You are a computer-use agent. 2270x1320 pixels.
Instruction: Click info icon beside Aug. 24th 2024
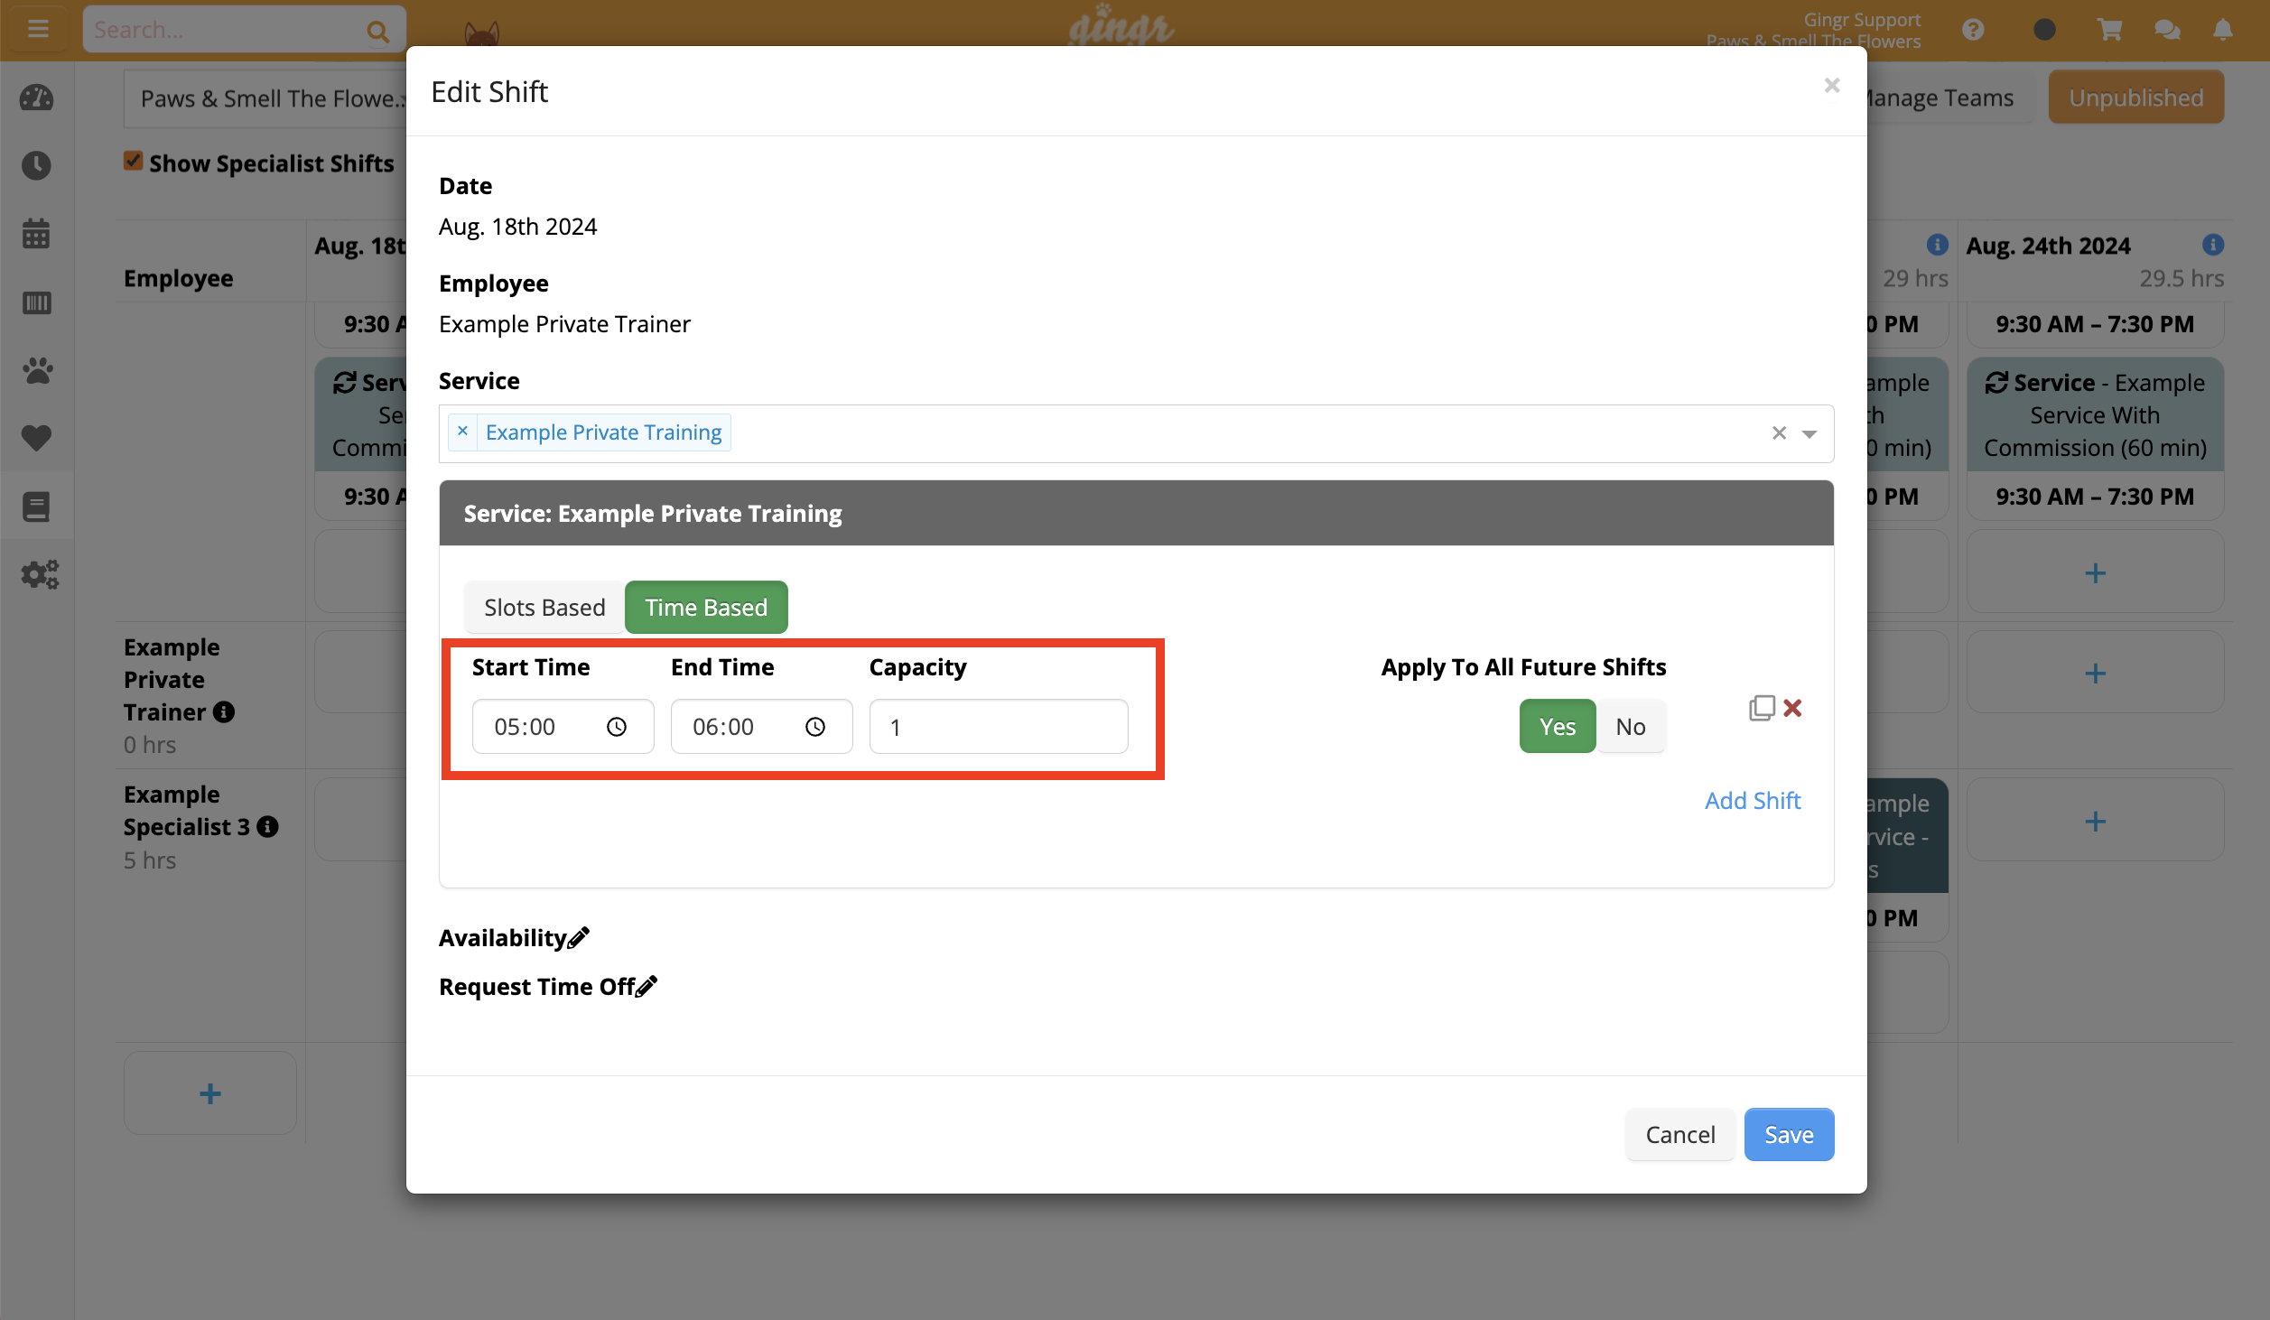2212,245
